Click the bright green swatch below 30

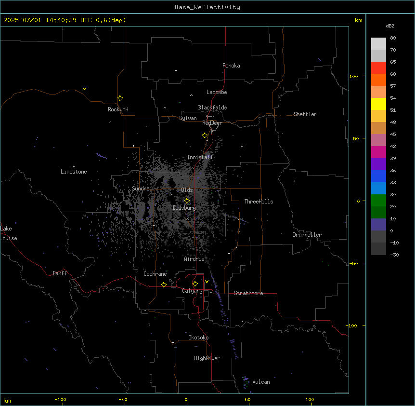pyautogui.click(x=378, y=201)
